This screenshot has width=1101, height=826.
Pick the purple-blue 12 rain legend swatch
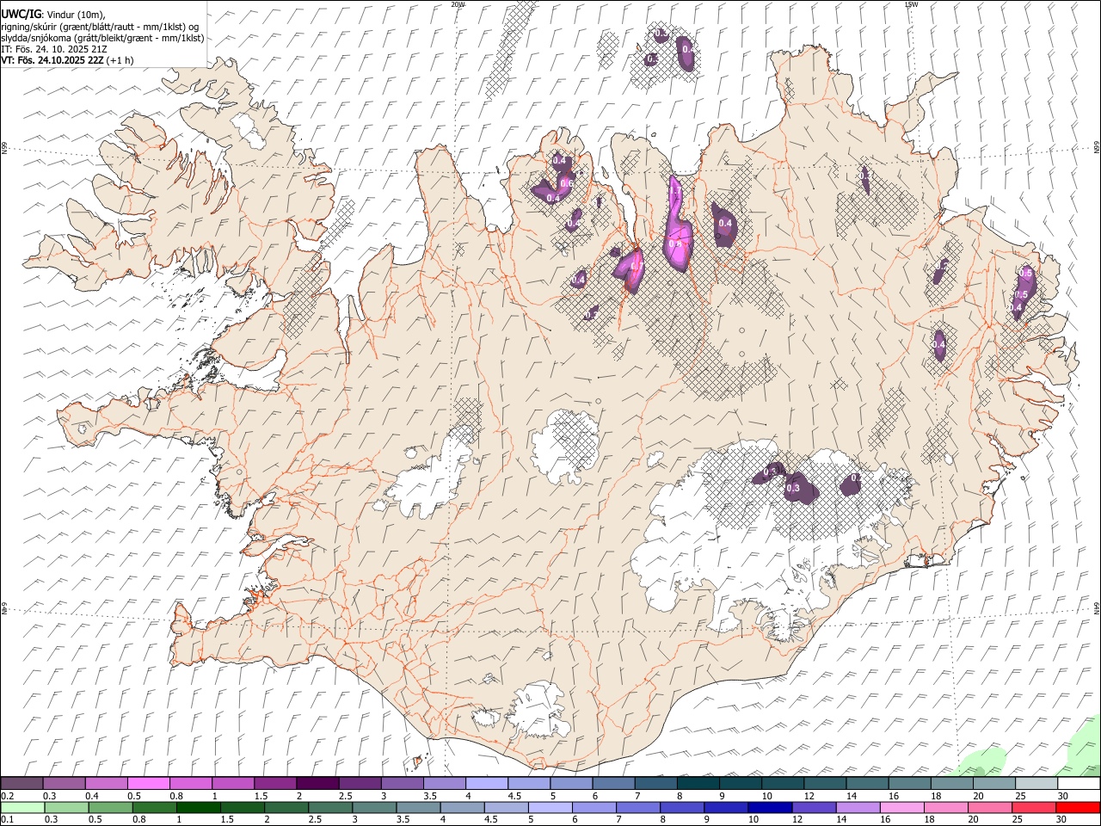pyautogui.click(x=813, y=807)
